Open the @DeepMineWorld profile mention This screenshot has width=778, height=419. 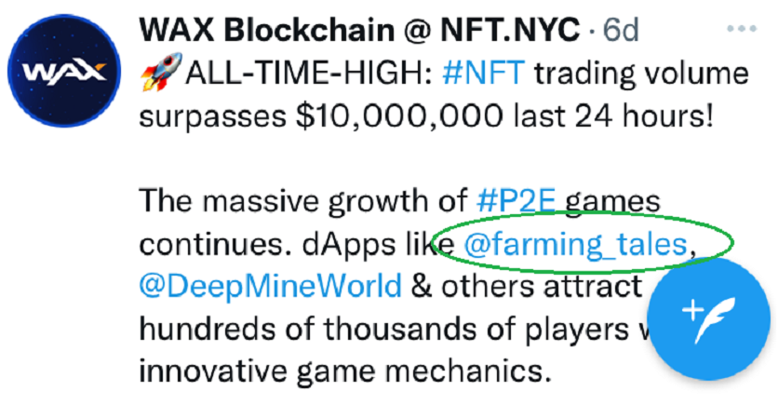coord(270,285)
